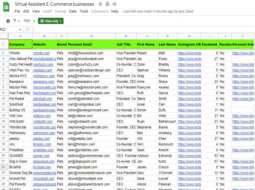255x190 pixels.
Task: Click the Job Title header cell
Action: pyautogui.click(x=126, y=44)
